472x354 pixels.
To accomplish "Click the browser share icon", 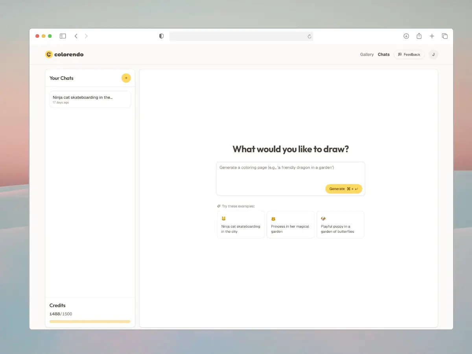I will tap(419, 36).
